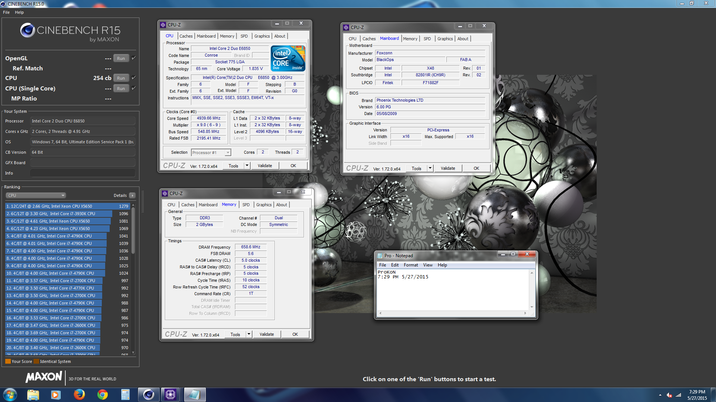Screen dimensions: 716x402
Task: Click the Identical System legend swatch
Action: (x=36, y=361)
